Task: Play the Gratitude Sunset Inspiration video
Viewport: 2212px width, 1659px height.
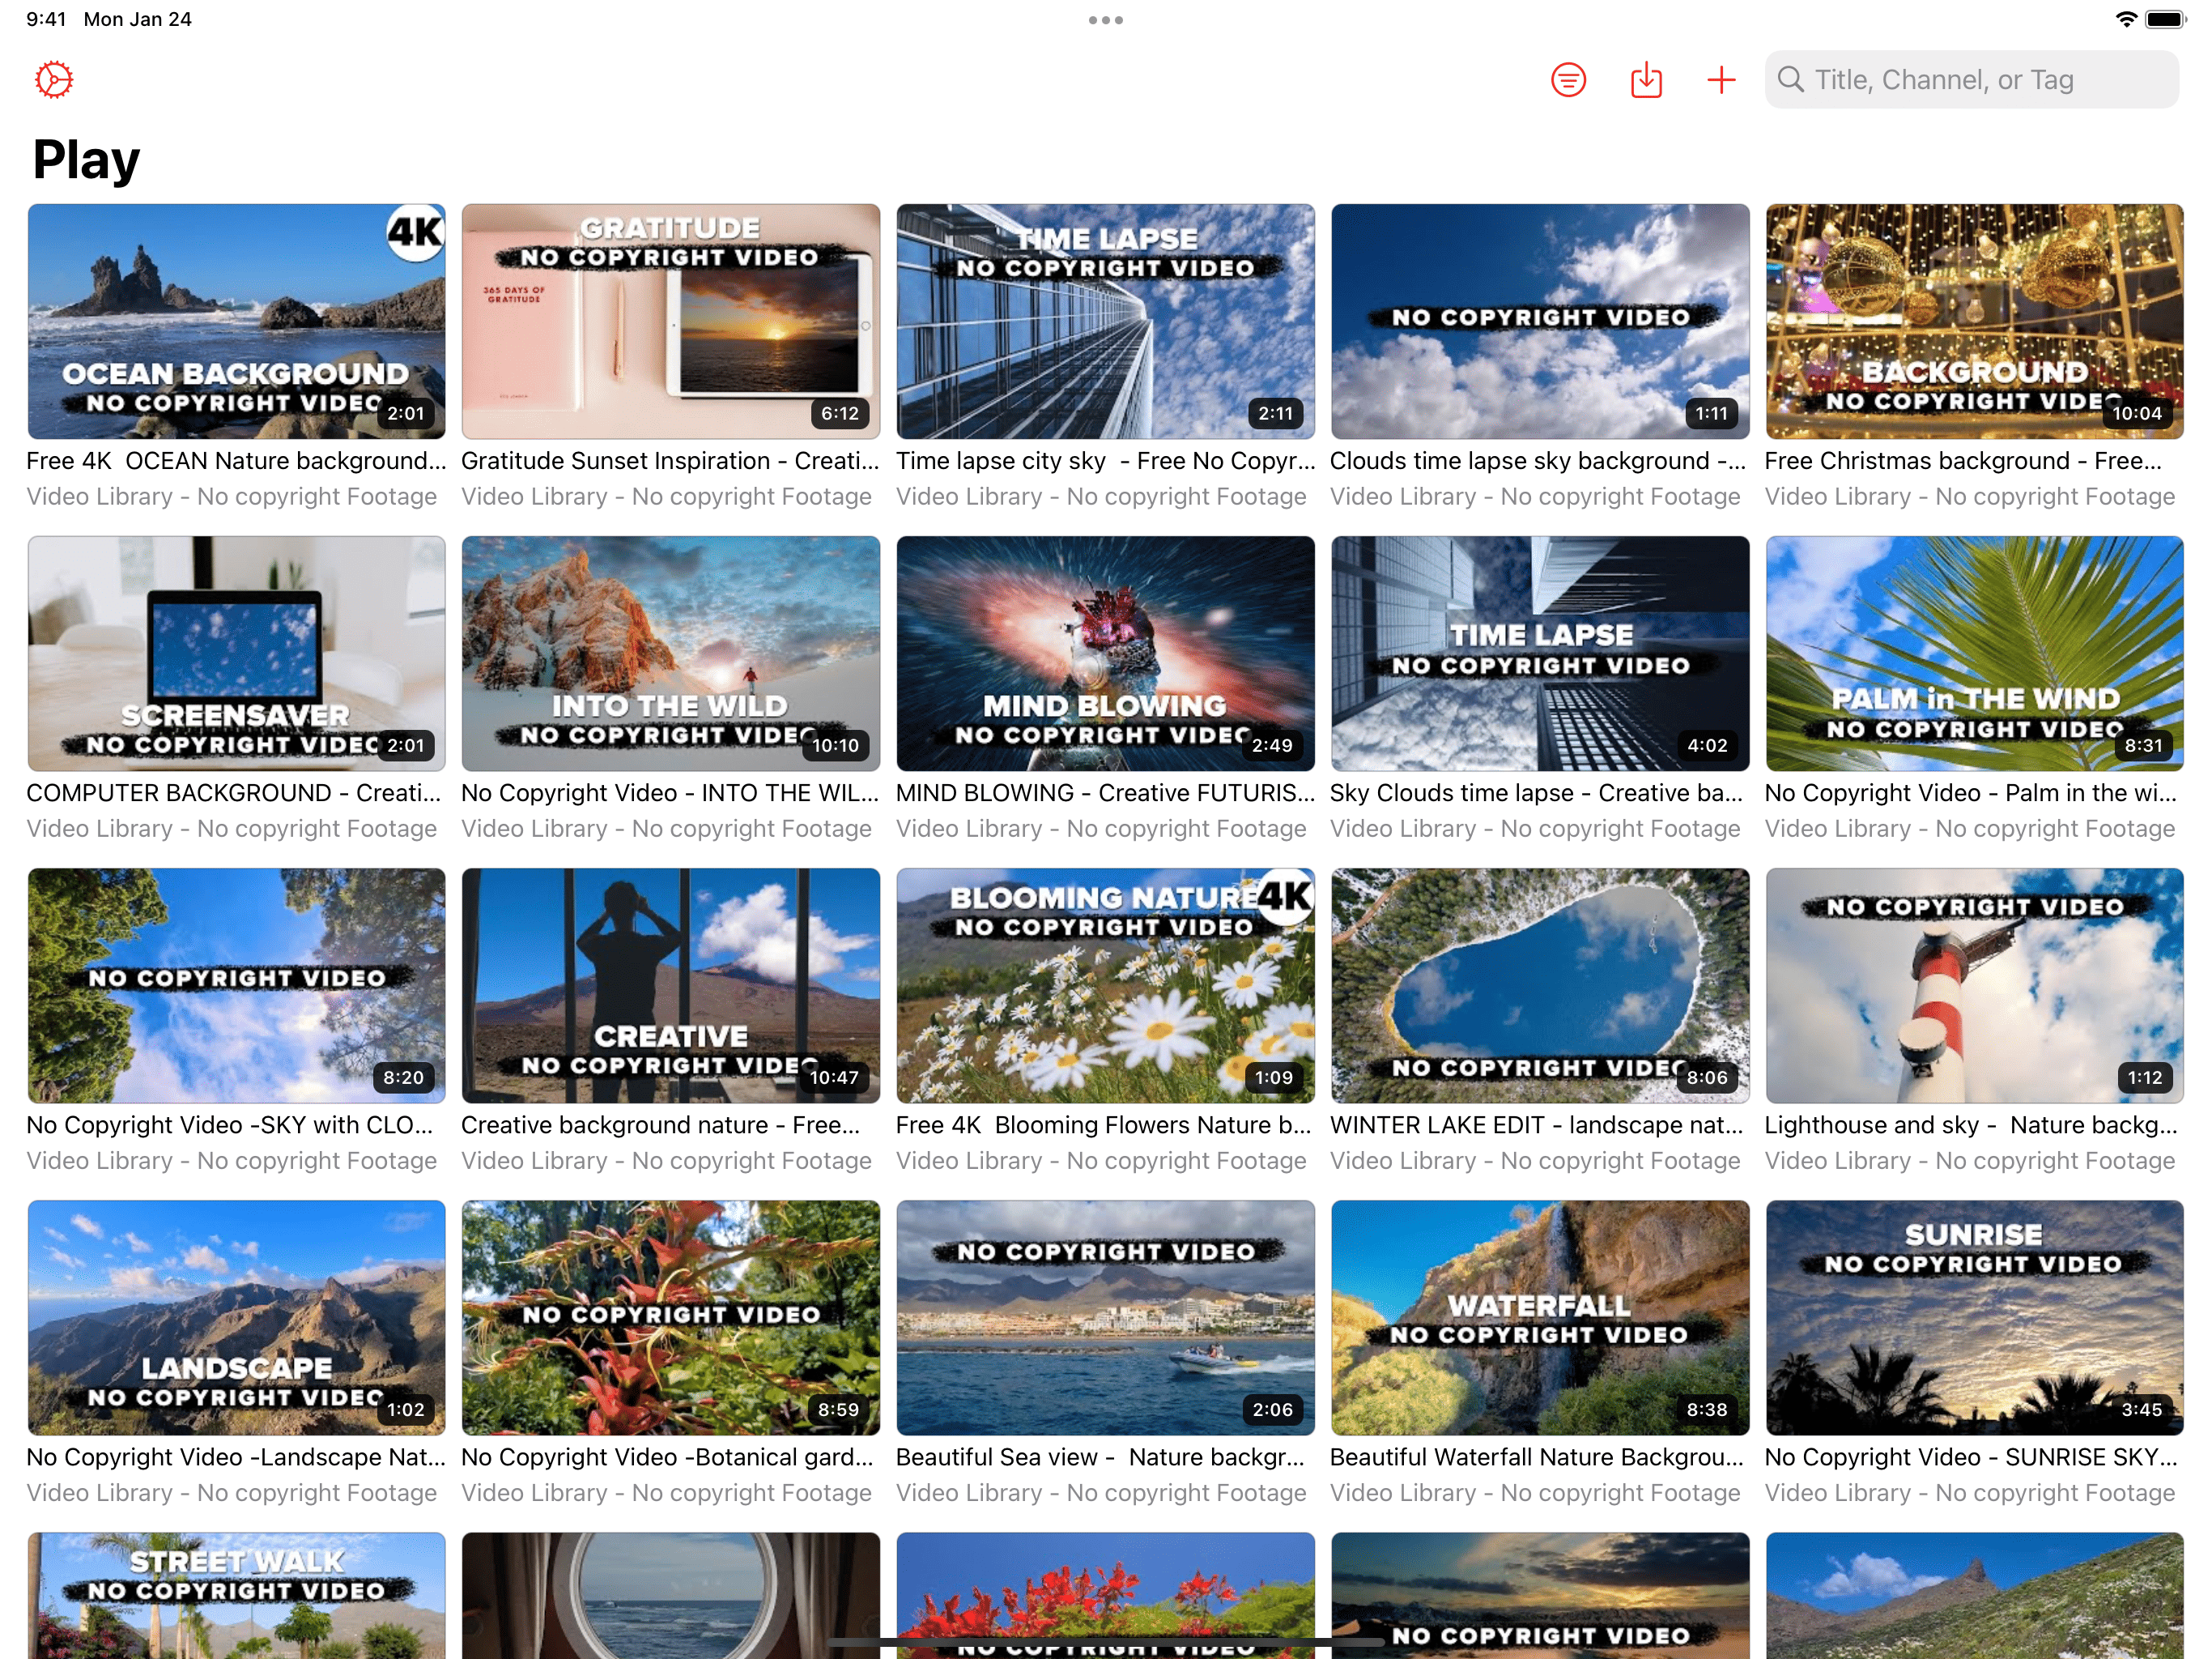Action: 671,322
